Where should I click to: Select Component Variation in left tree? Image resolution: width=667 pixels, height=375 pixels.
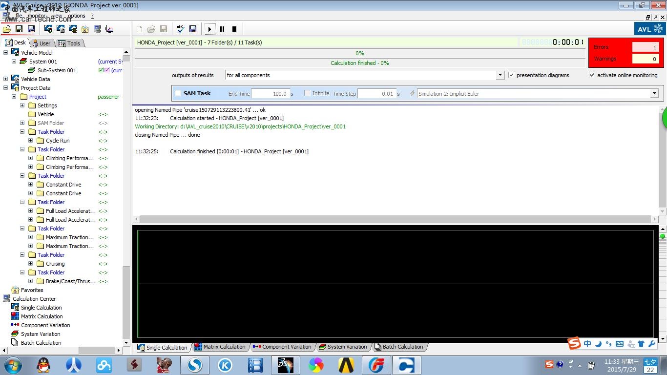coord(45,325)
